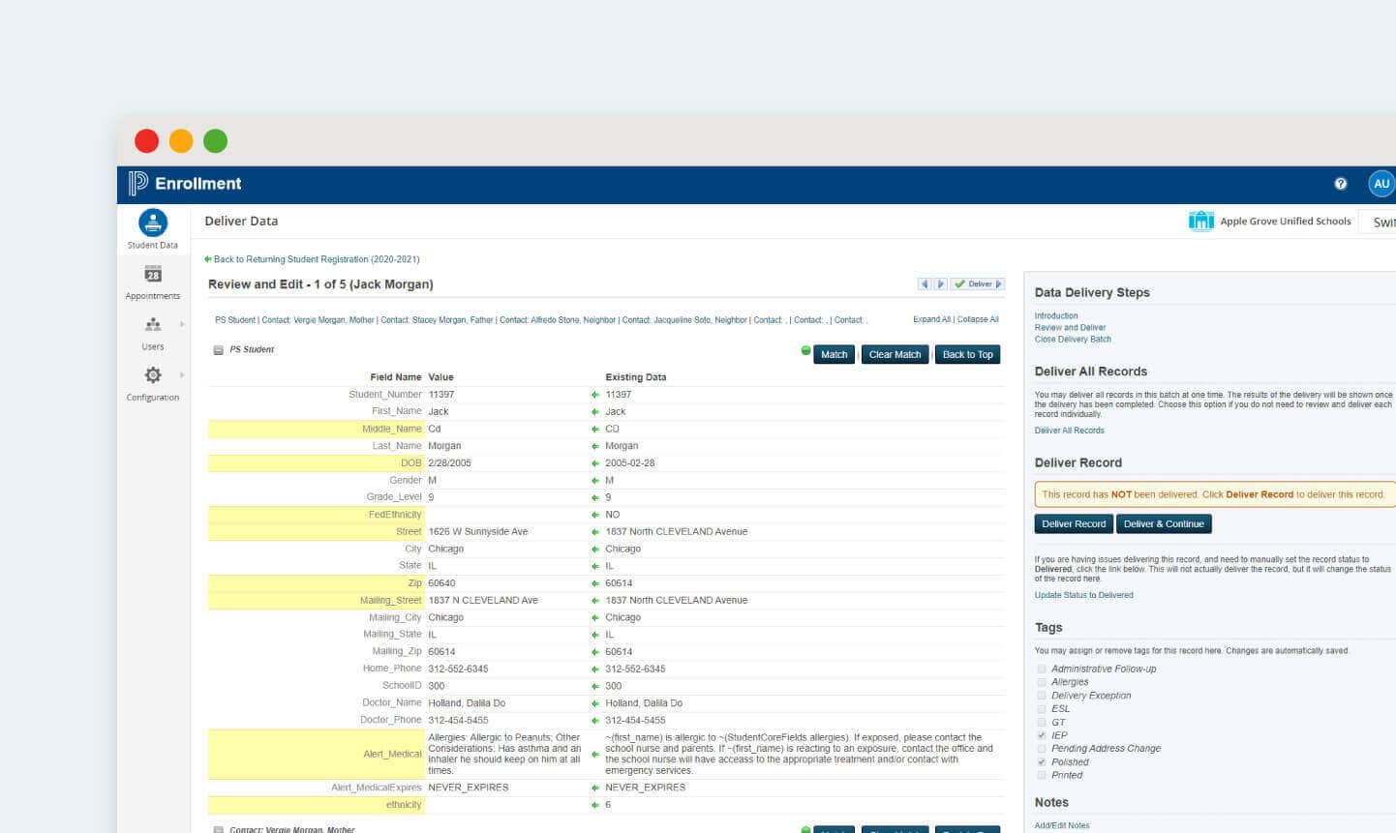Select the Appointments calendar icon
Viewport: 1396px width, 833px height.
point(152,275)
